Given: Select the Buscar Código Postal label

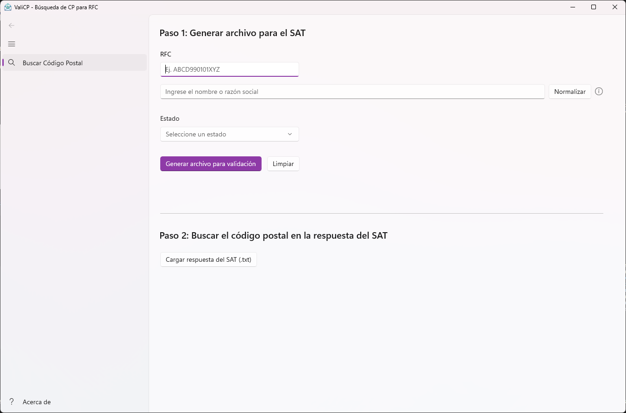Looking at the screenshot, I should [53, 63].
